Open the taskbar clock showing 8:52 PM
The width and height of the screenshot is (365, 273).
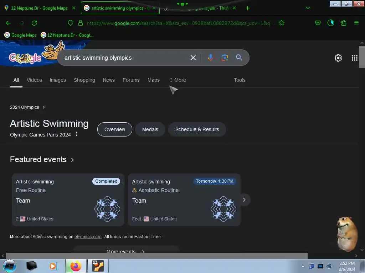pos(347,266)
